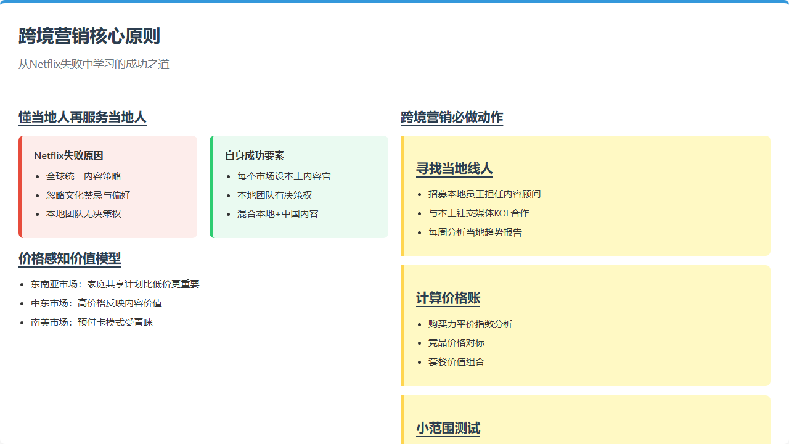Click the 南美市场 bullet line
789x444 pixels.
pos(92,323)
